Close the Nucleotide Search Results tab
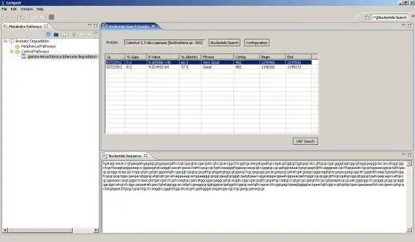The width and height of the screenshot is (415, 242). [153, 26]
